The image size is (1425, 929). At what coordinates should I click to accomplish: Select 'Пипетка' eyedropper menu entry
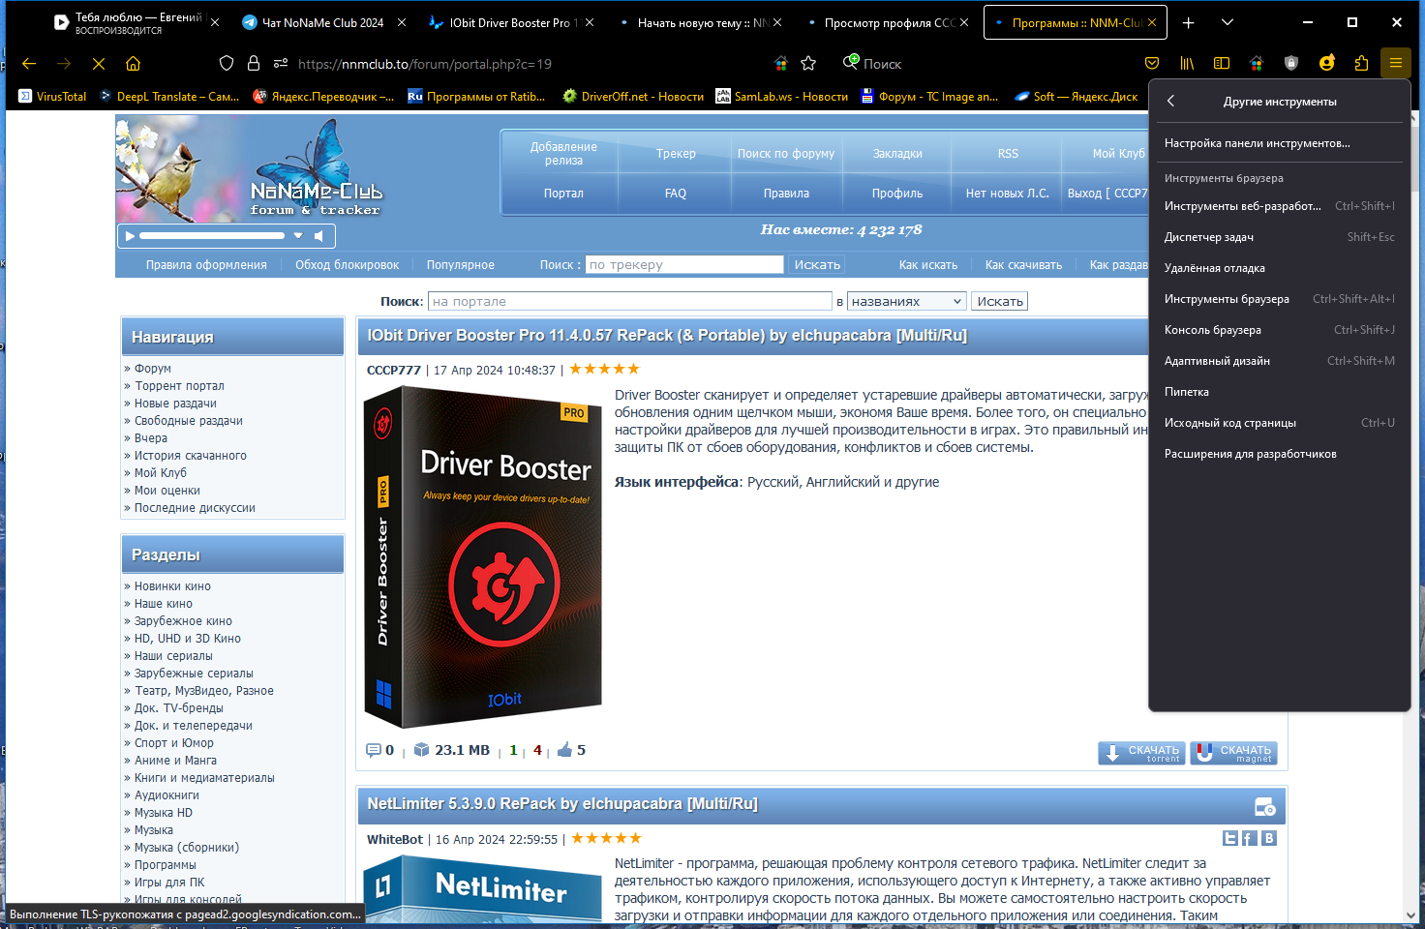click(x=1279, y=392)
